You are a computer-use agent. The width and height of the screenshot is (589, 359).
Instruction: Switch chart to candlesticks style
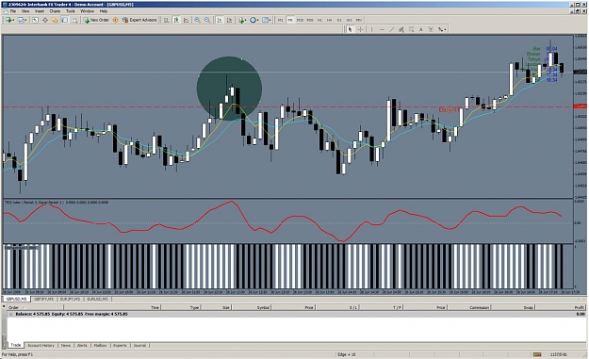click(x=176, y=20)
